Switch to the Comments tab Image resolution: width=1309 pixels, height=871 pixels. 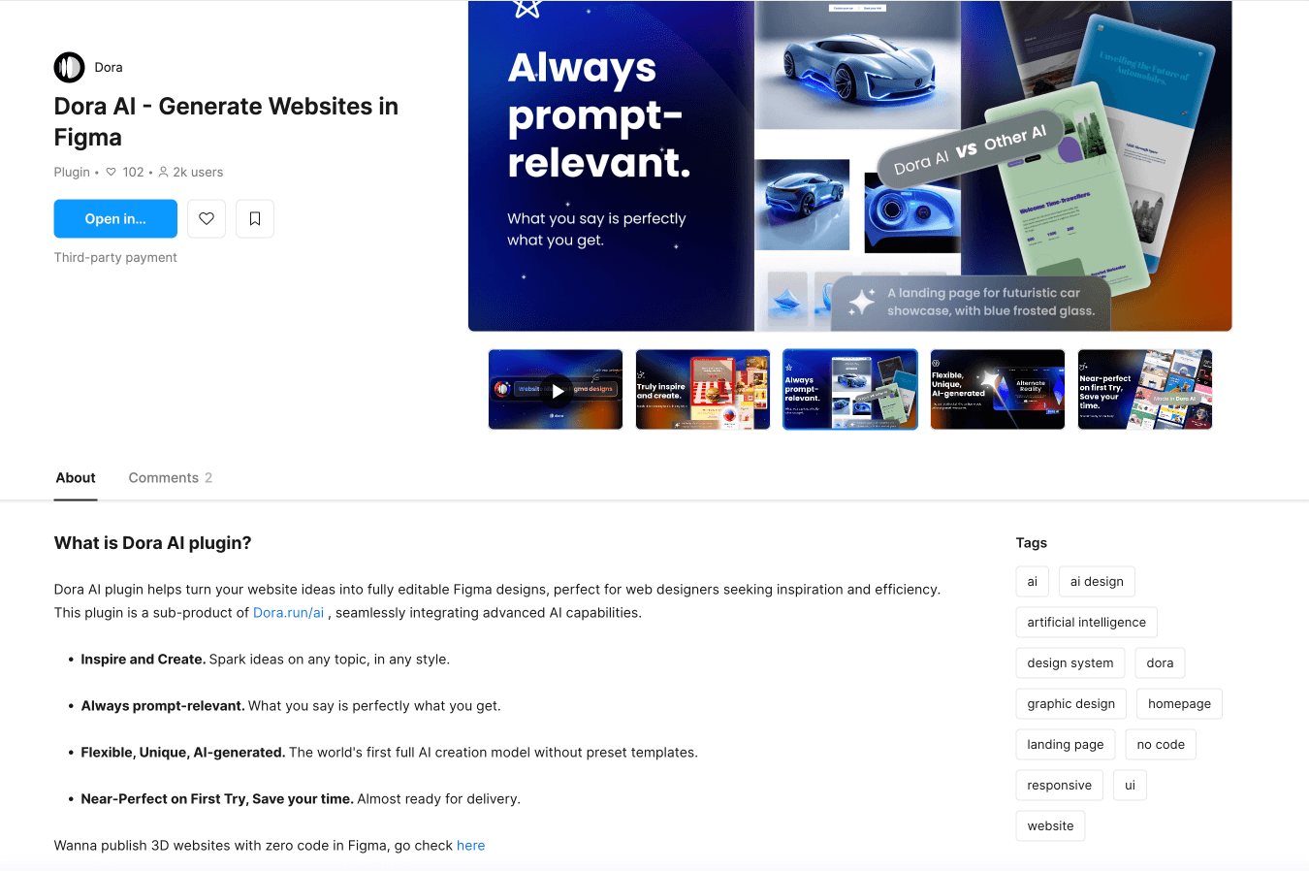pyautogui.click(x=170, y=478)
